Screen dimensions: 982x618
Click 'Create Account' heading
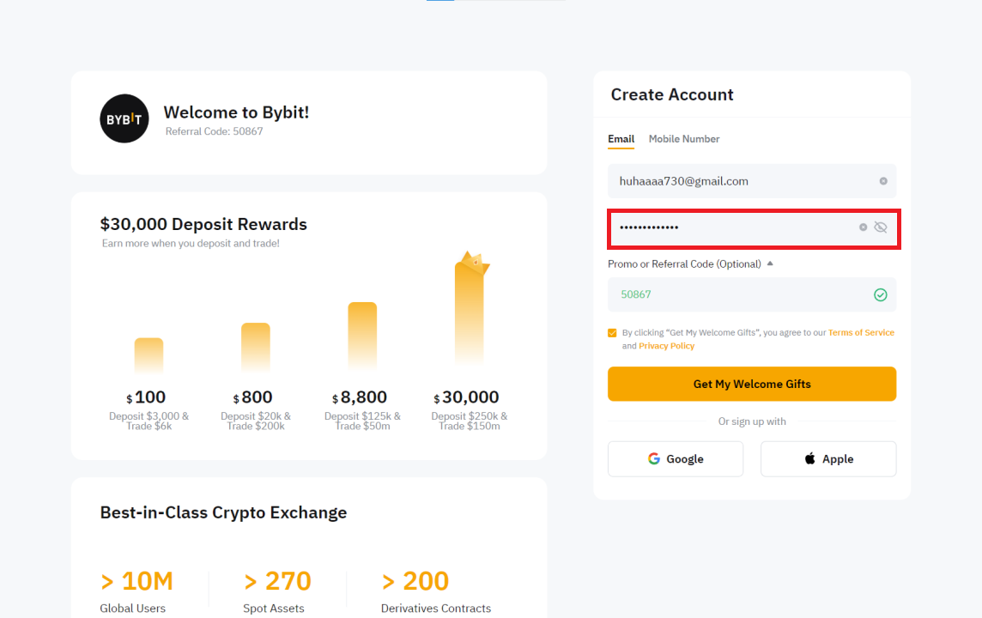672,94
